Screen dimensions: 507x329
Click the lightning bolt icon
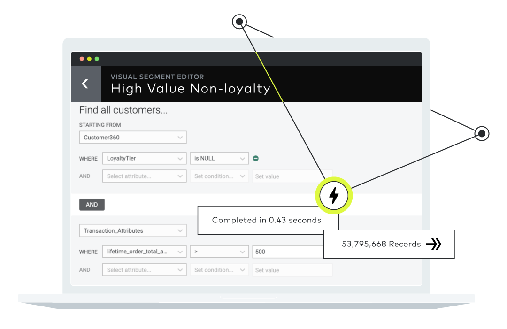pyautogui.click(x=334, y=195)
